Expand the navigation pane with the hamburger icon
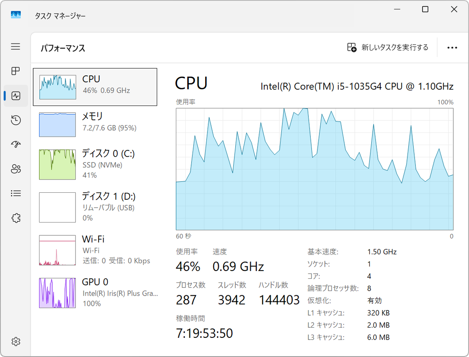 point(16,47)
